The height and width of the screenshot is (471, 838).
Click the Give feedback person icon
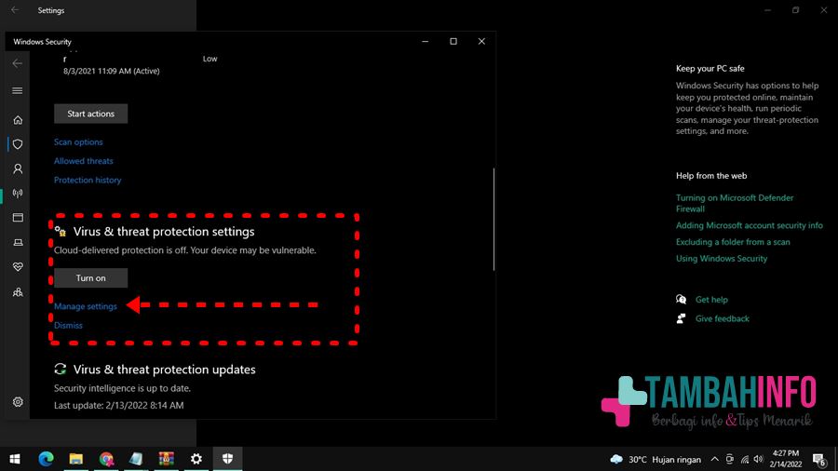(681, 318)
